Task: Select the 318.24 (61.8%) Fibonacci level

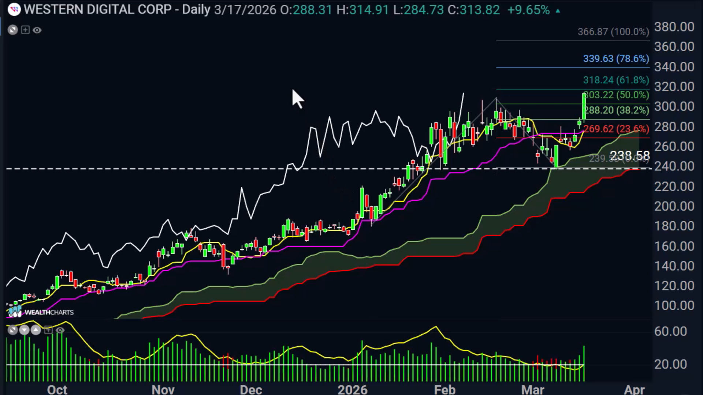Action: (616, 80)
